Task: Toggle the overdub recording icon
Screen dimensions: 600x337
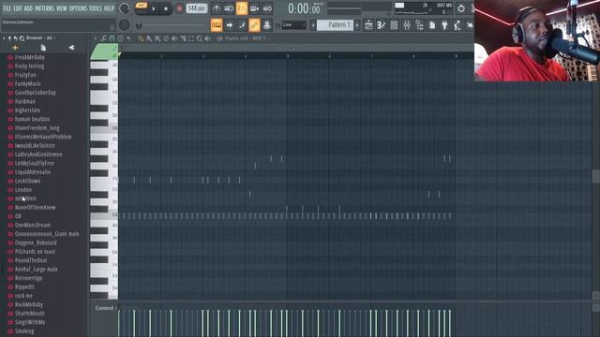Action: coord(254,8)
